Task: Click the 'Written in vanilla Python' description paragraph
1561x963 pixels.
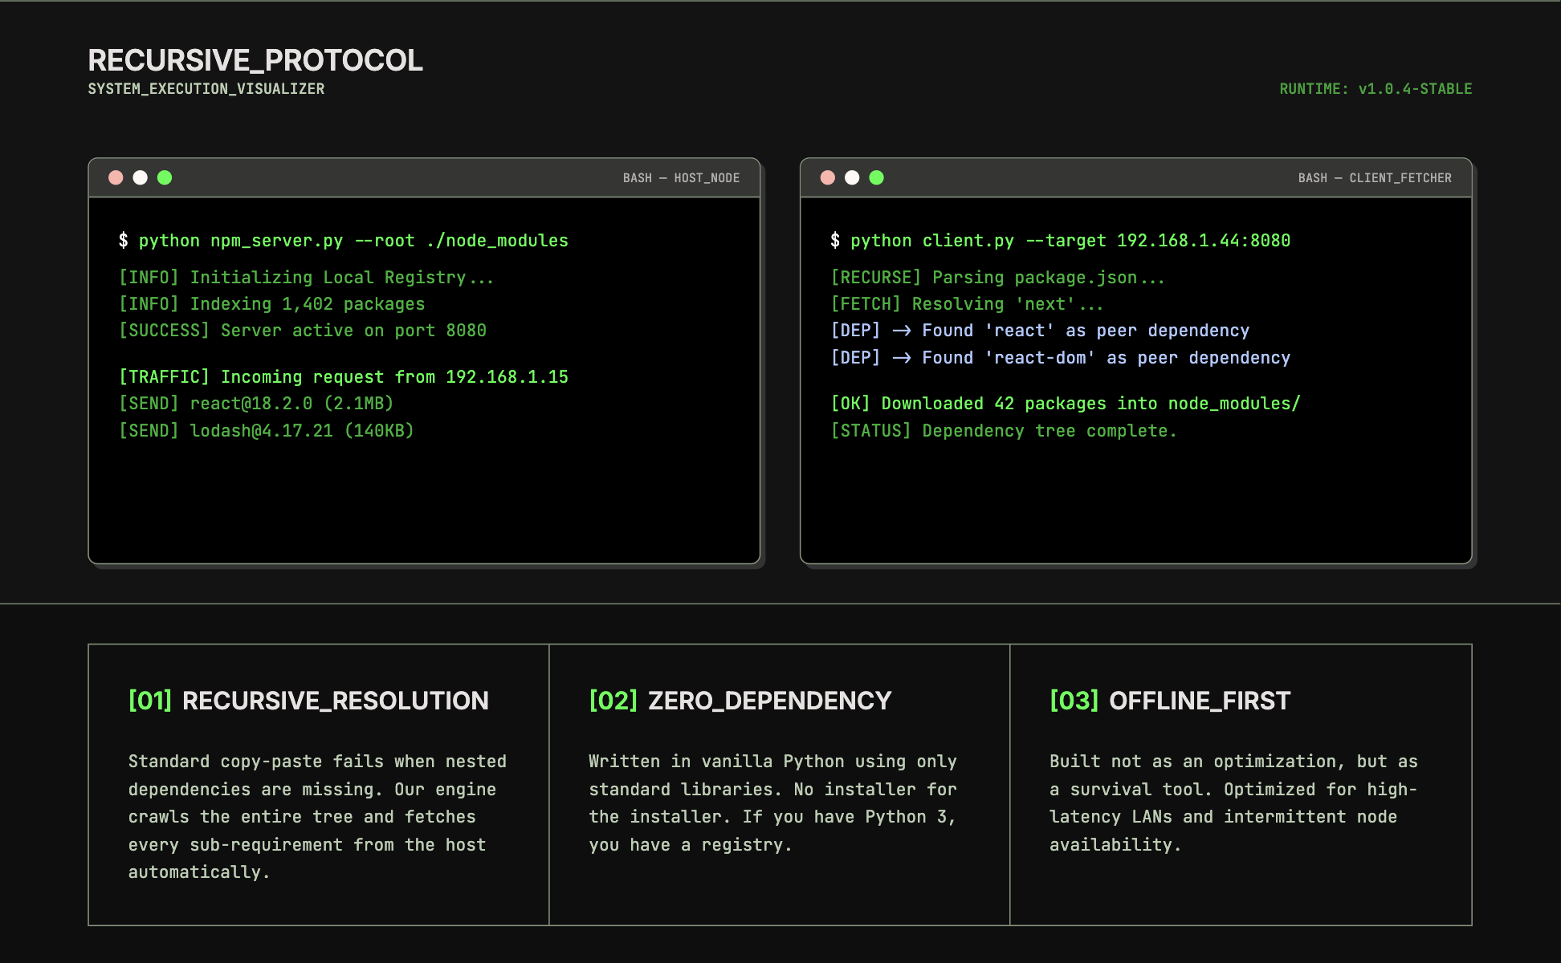Action: pos(773,803)
